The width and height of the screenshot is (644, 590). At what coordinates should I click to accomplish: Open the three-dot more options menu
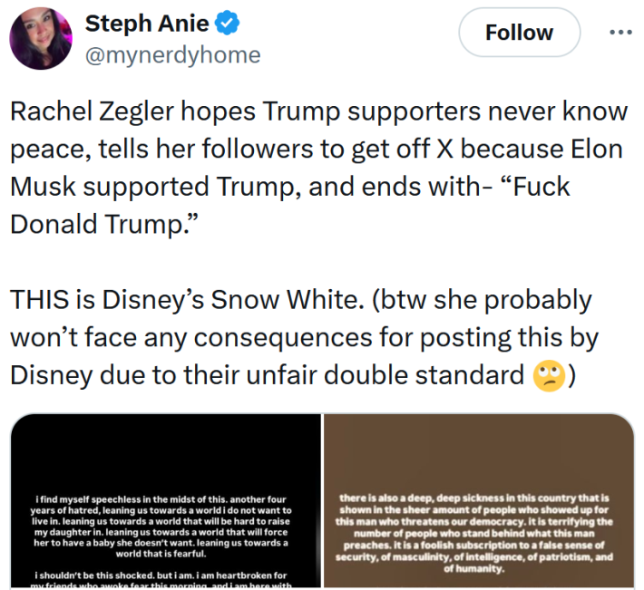[620, 33]
